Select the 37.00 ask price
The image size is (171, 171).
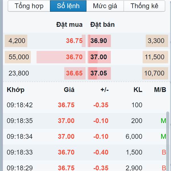point(99,57)
